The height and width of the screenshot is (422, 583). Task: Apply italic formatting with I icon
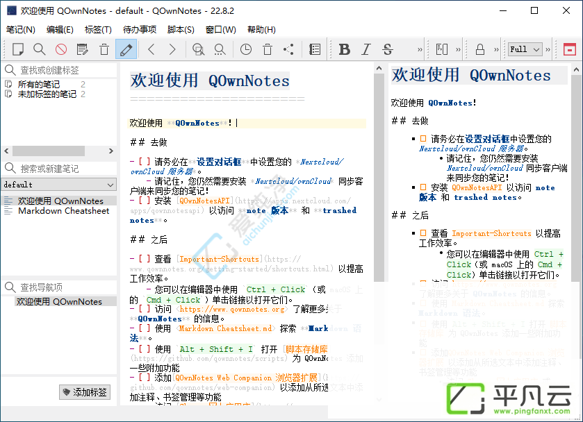point(366,49)
